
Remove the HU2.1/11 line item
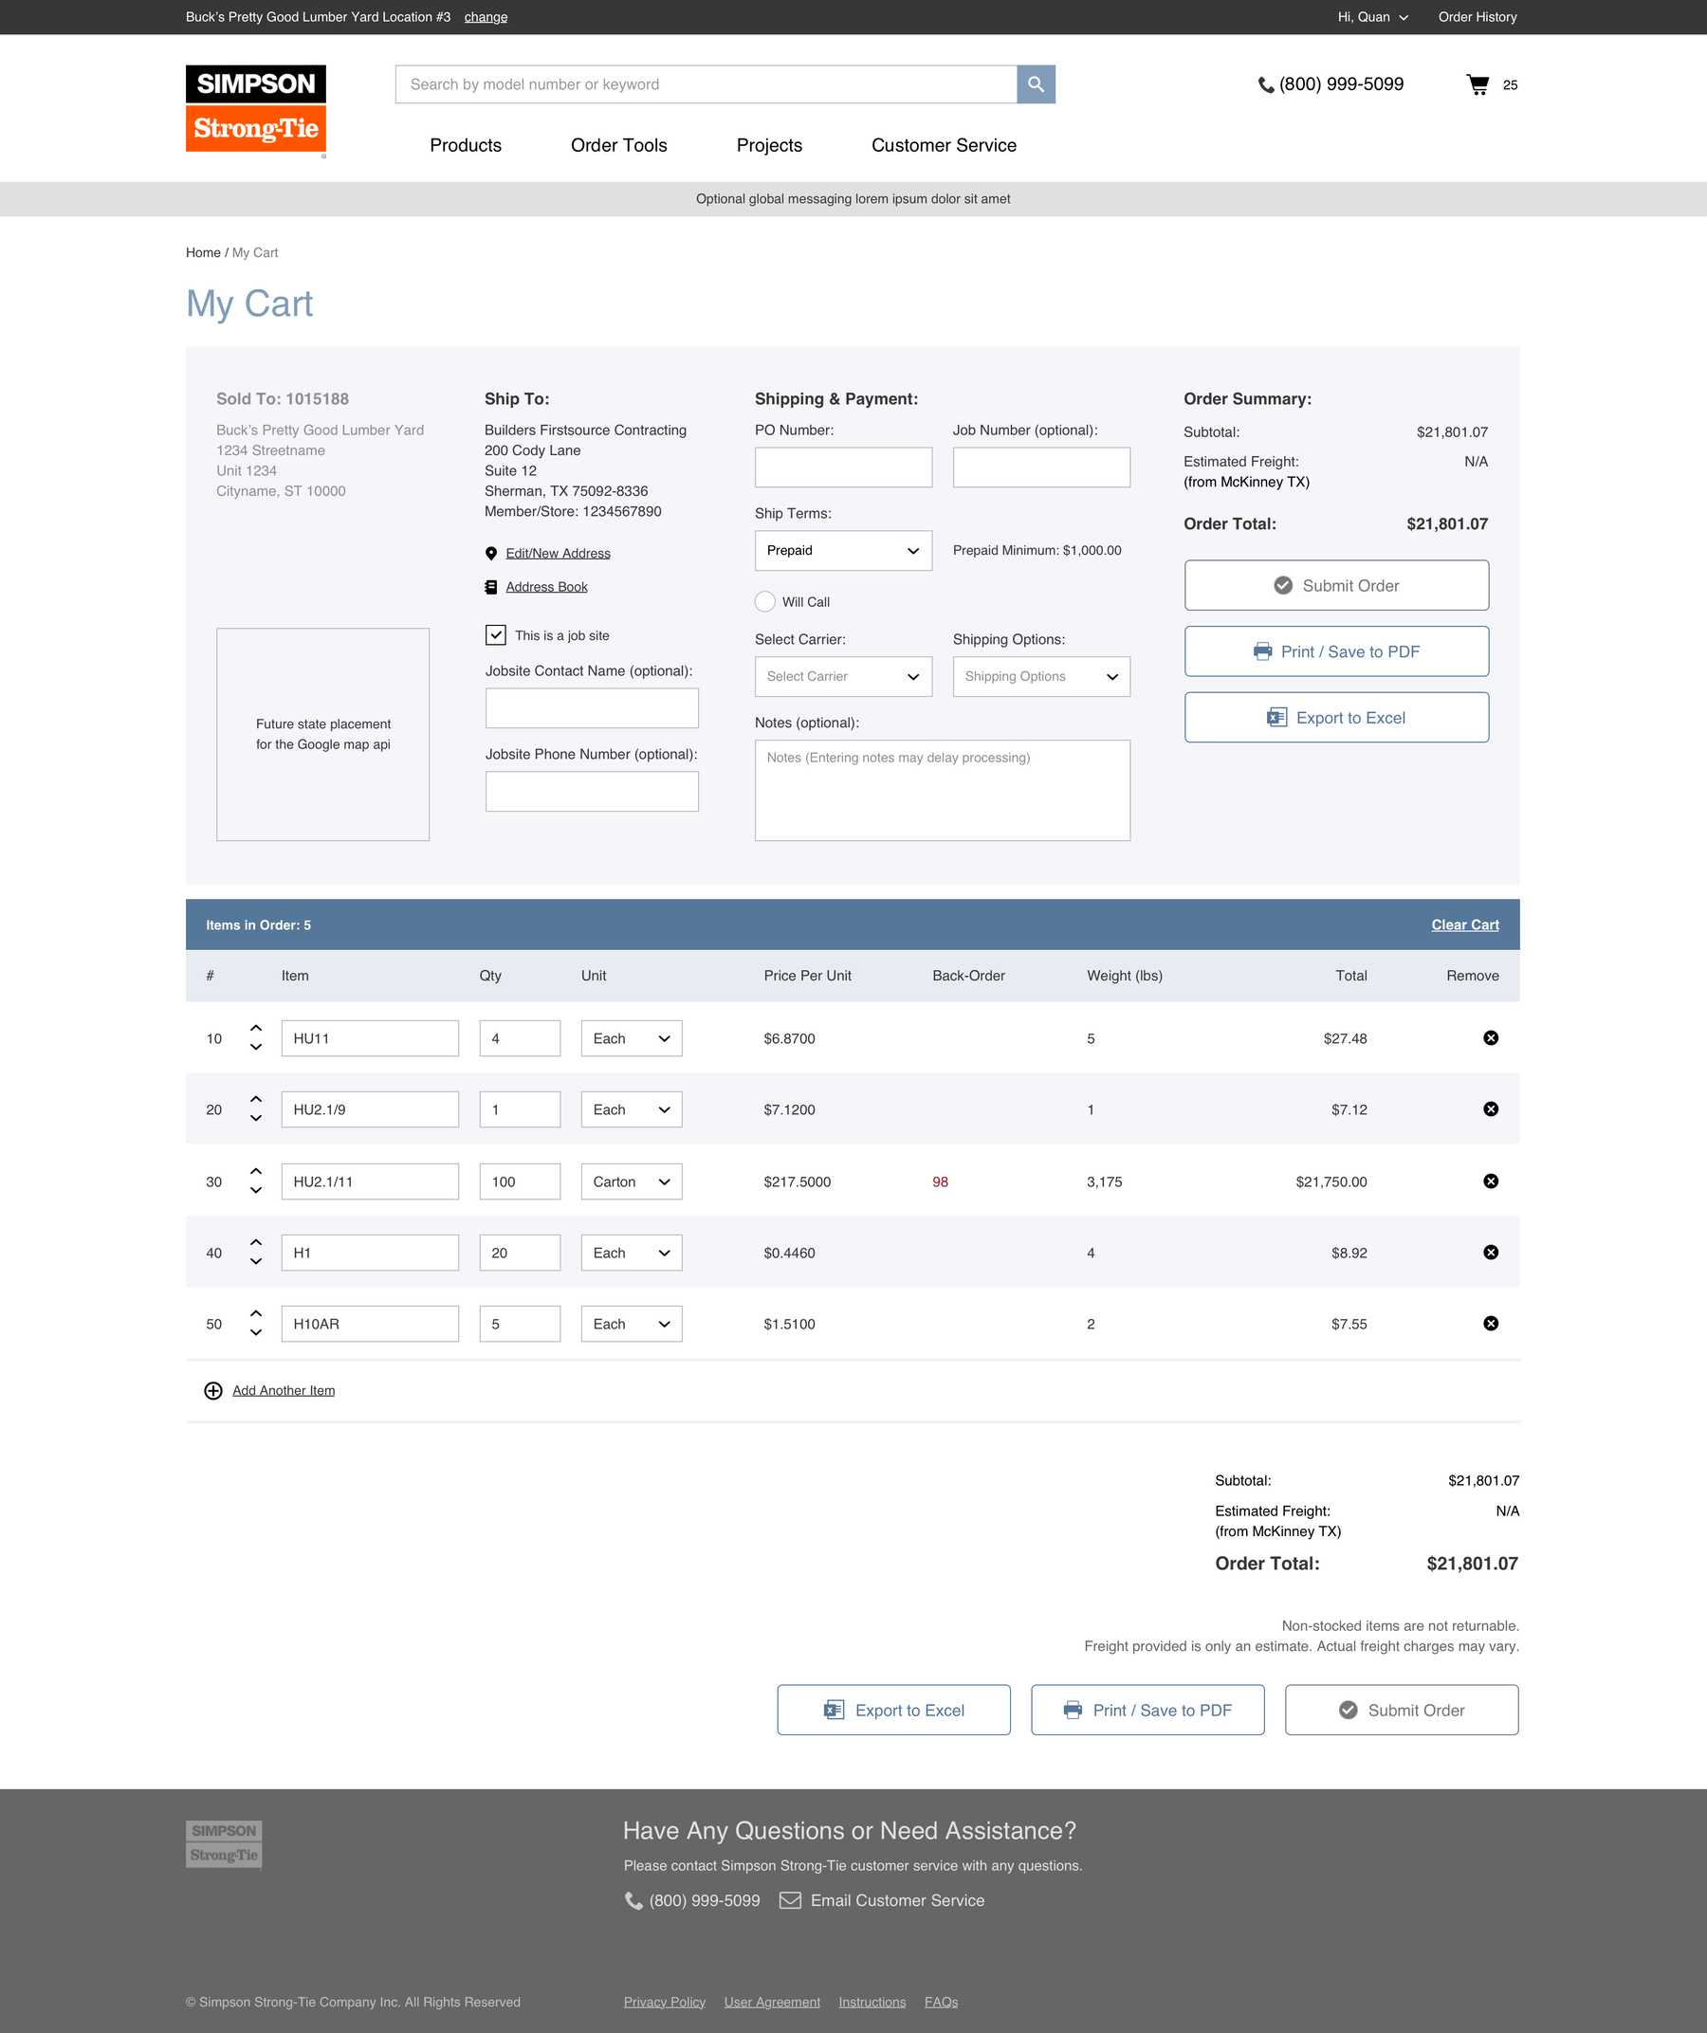pyautogui.click(x=1490, y=1181)
